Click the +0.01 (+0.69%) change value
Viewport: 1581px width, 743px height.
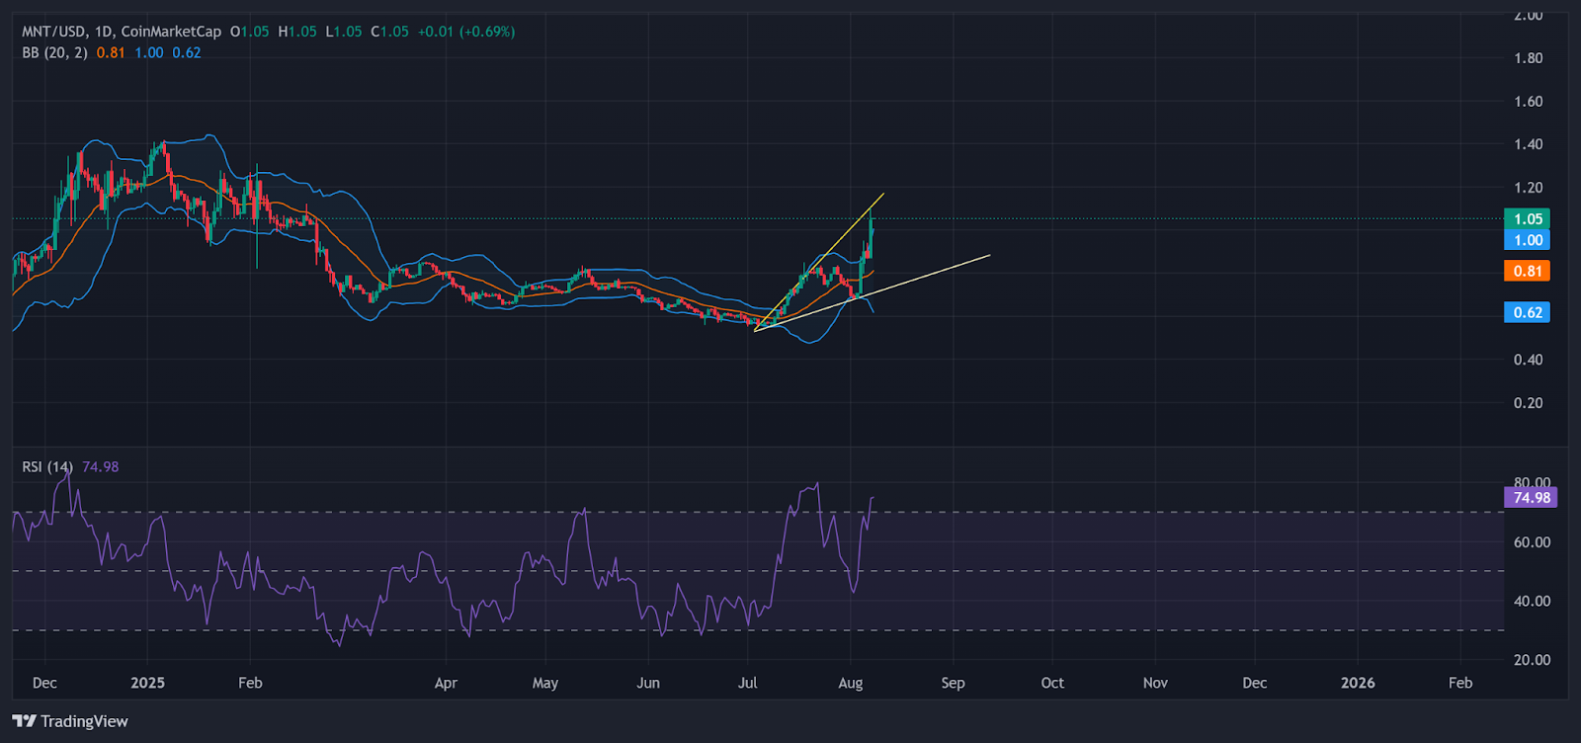point(465,32)
